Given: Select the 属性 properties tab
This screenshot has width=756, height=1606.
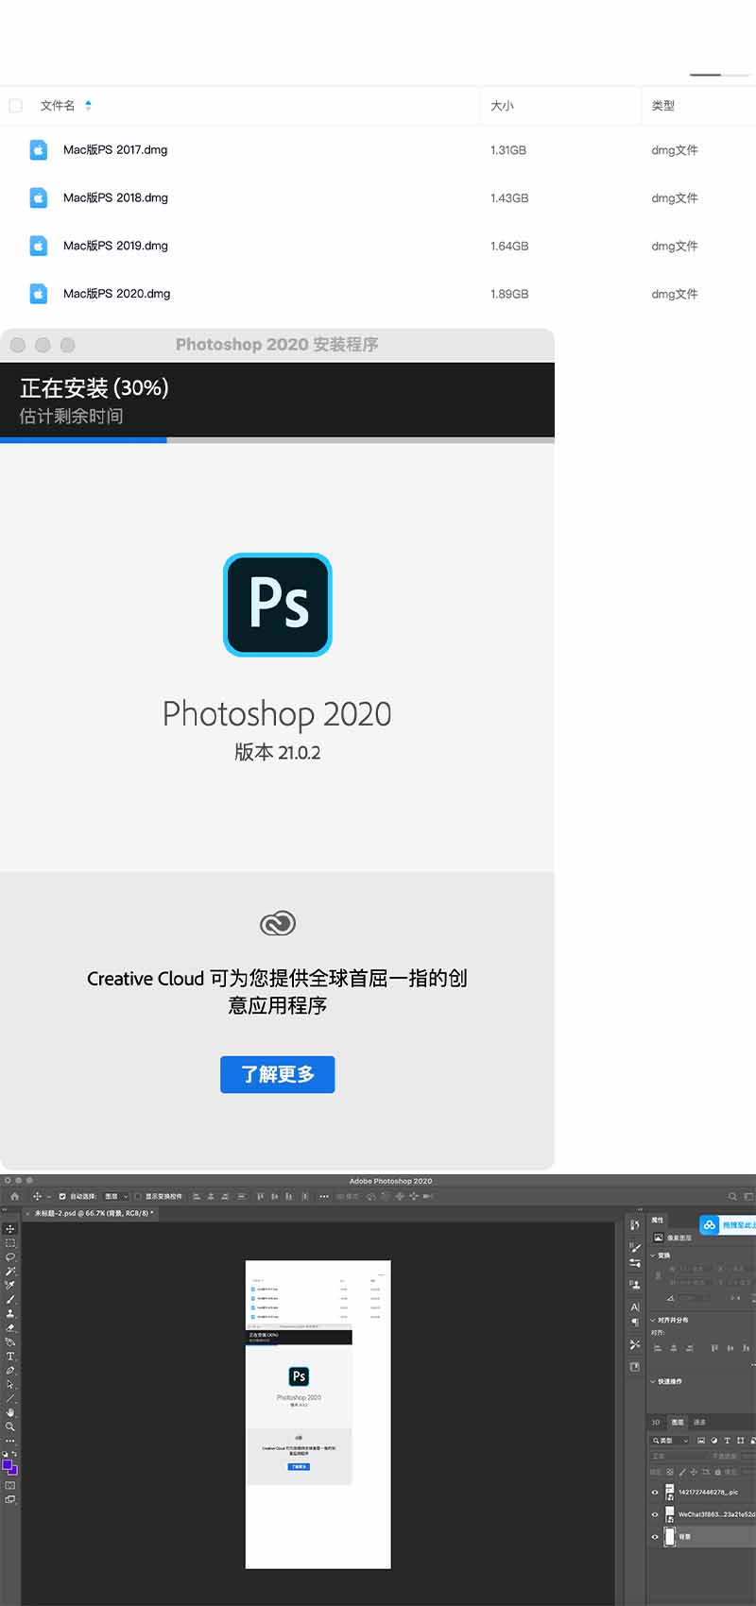Looking at the screenshot, I should point(657,1220).
